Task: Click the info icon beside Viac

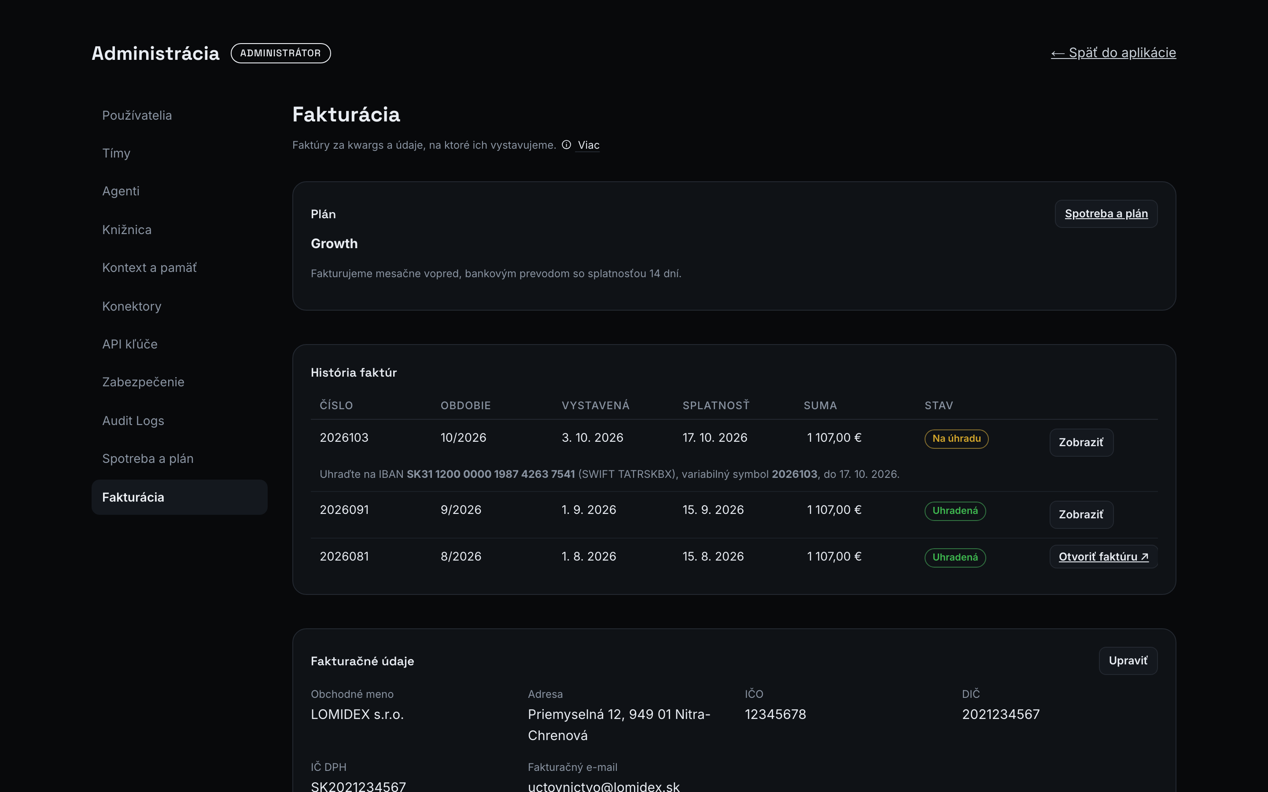Action: (566, 145)
